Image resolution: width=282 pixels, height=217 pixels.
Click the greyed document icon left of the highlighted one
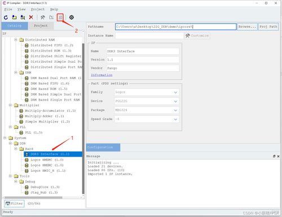(x=51, y=18)
